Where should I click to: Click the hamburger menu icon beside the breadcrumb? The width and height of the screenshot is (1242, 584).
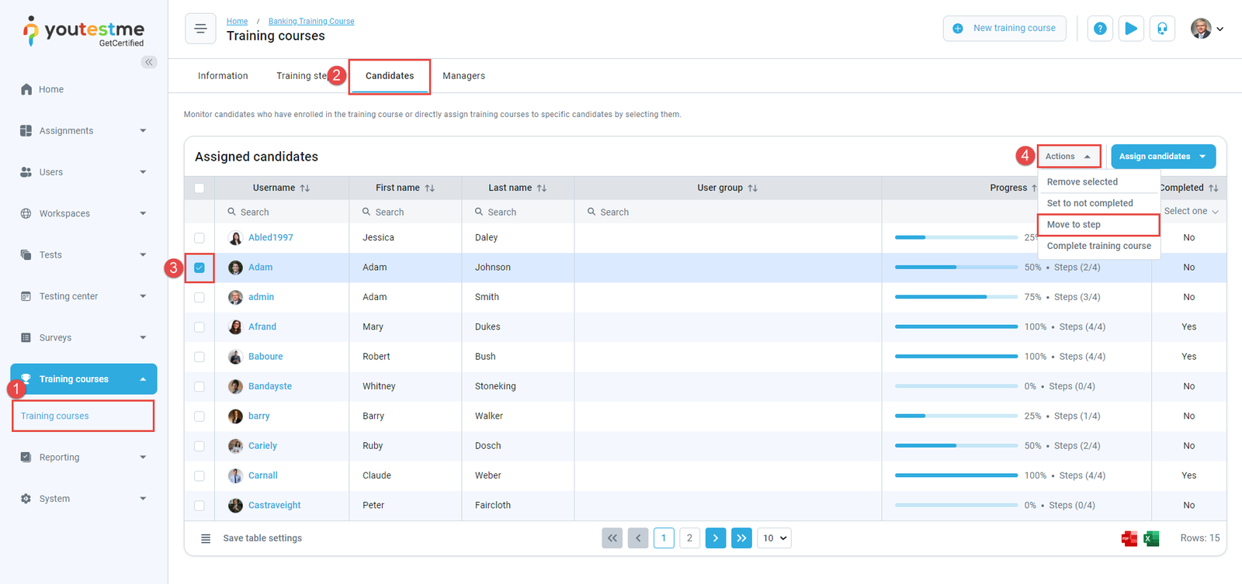pos(200,29)
